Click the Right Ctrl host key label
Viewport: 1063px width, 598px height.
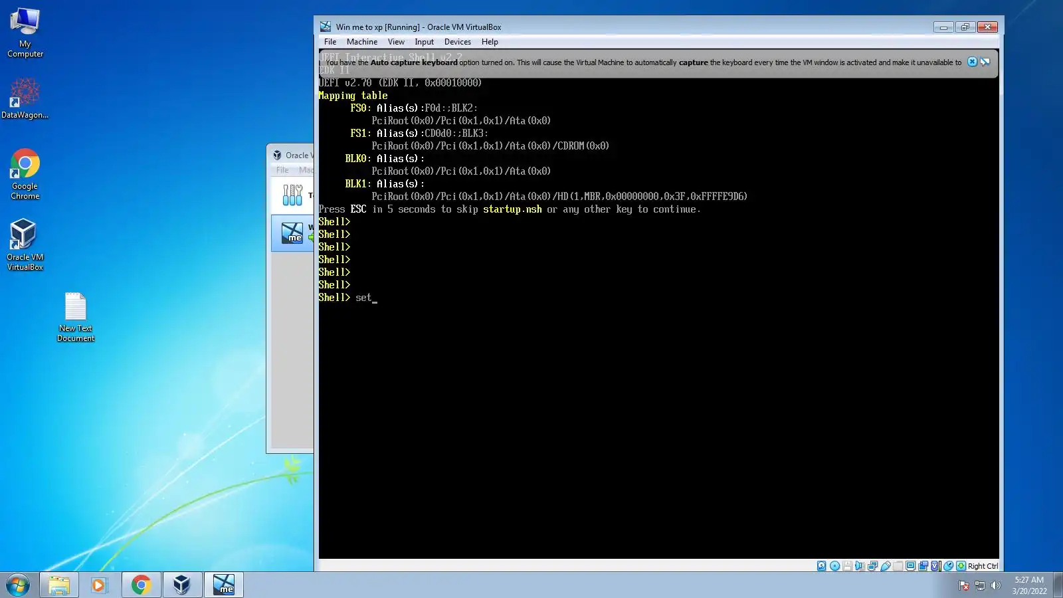coord(983,566)
